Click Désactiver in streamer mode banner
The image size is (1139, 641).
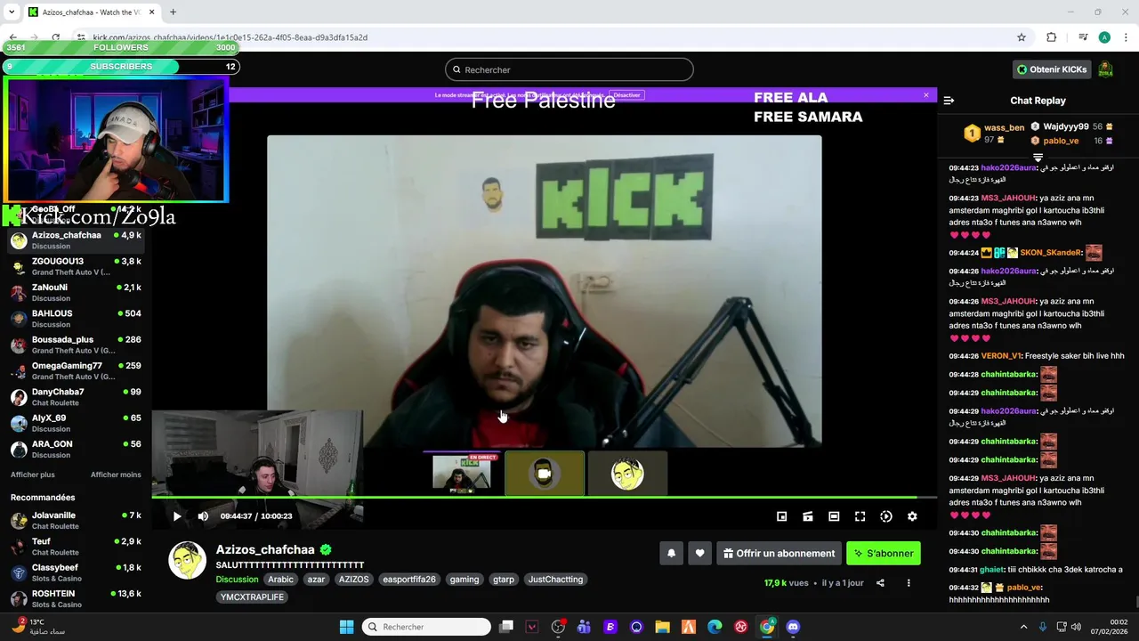[626, 95]
